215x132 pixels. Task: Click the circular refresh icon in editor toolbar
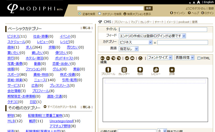tap(140, 58)
